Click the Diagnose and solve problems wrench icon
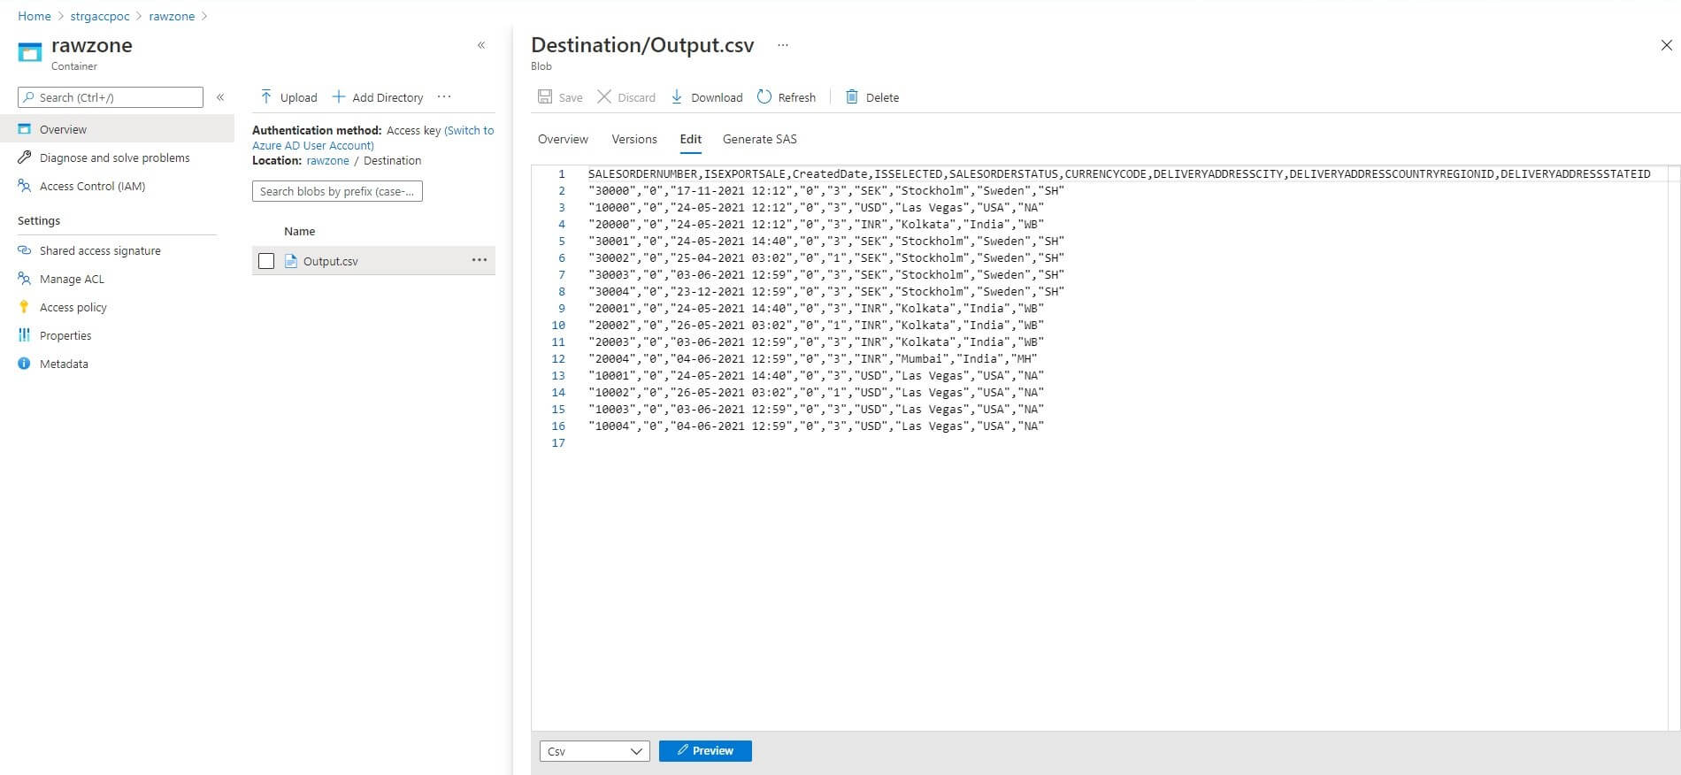This screenshot has width=1681, height=775. 24,157
